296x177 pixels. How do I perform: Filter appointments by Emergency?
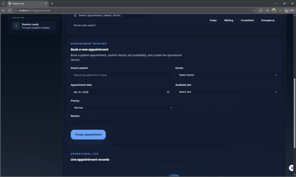[268, 20]
